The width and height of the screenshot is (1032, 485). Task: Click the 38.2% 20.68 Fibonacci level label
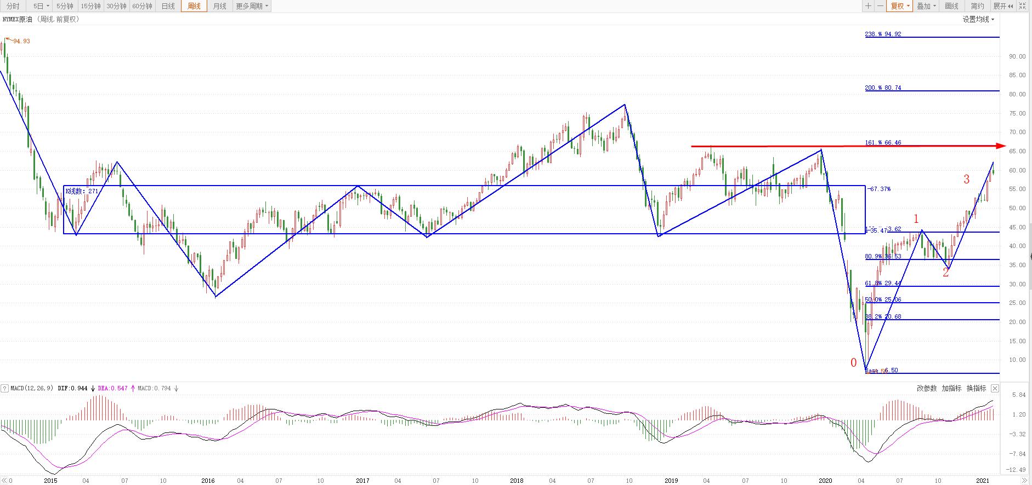(x=883, y=316)
